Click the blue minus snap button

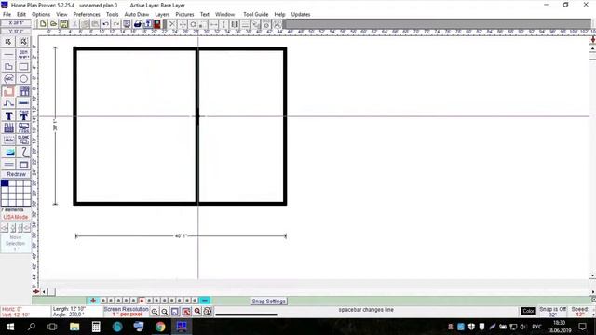click(205, 301)
